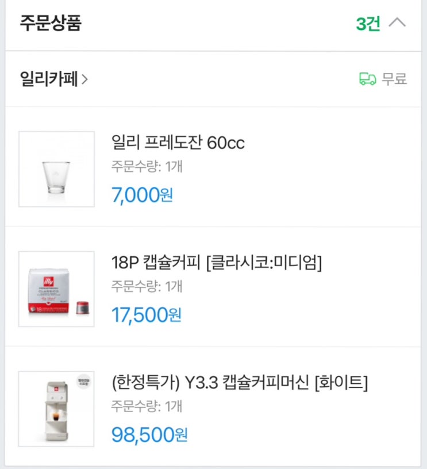Viewport: 427px width, 469px height.
Task: Click the 주문상품 section header
Action: 51,24
